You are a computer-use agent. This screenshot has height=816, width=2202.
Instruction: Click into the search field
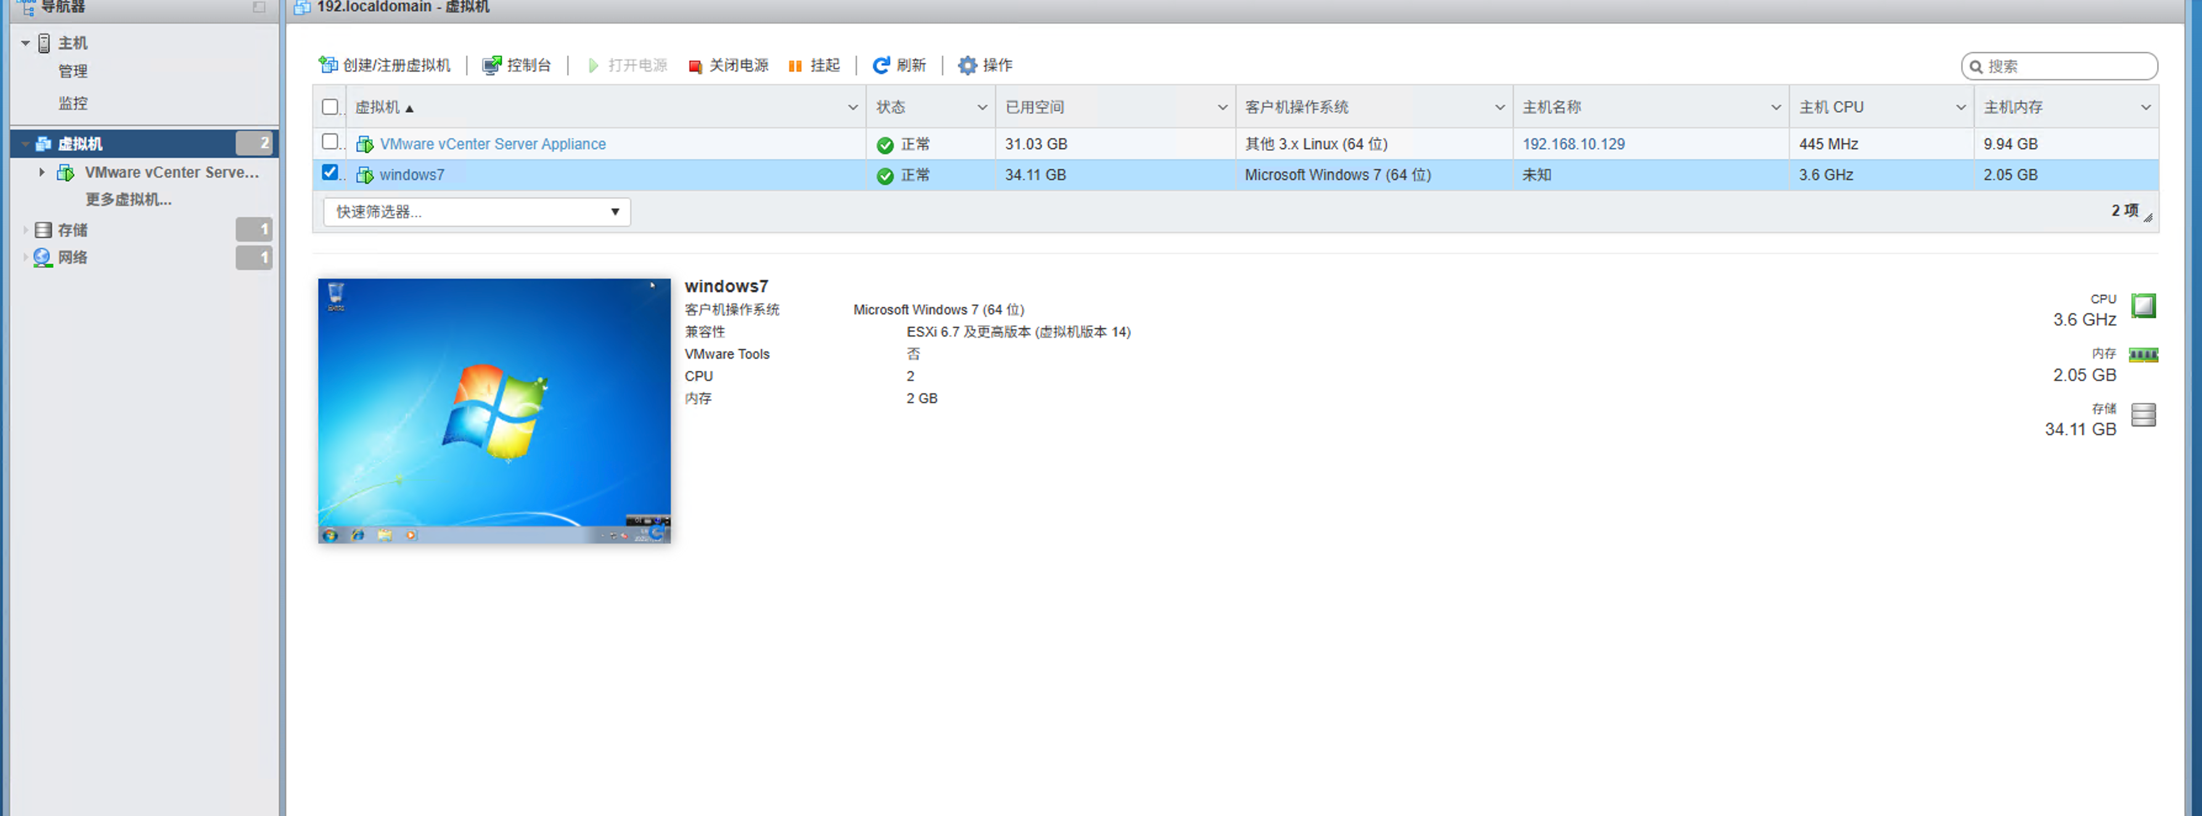pos(2060,67)
